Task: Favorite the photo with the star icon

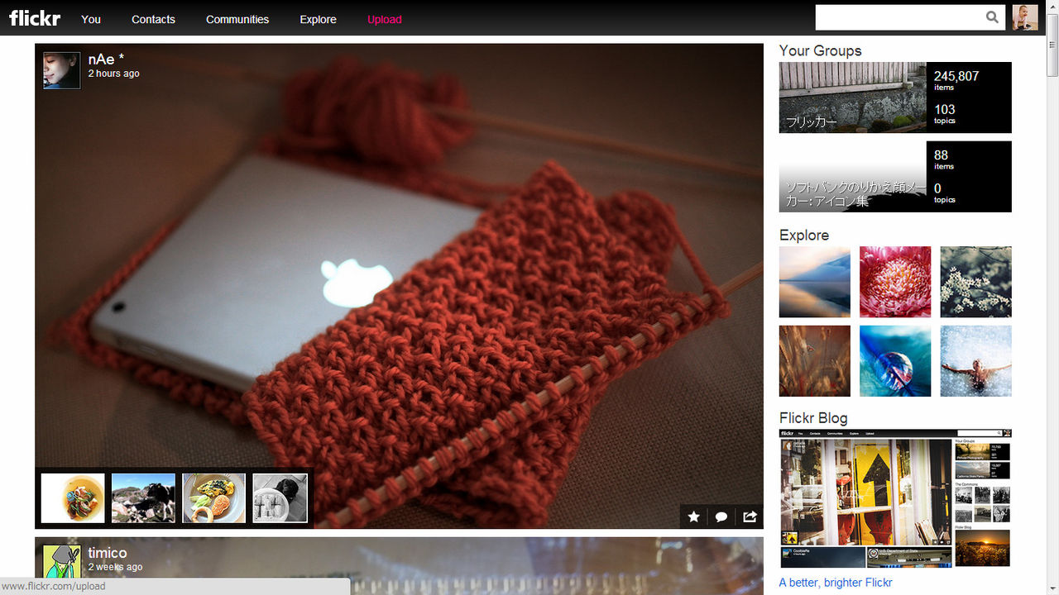Action: (x=694, y=516)
